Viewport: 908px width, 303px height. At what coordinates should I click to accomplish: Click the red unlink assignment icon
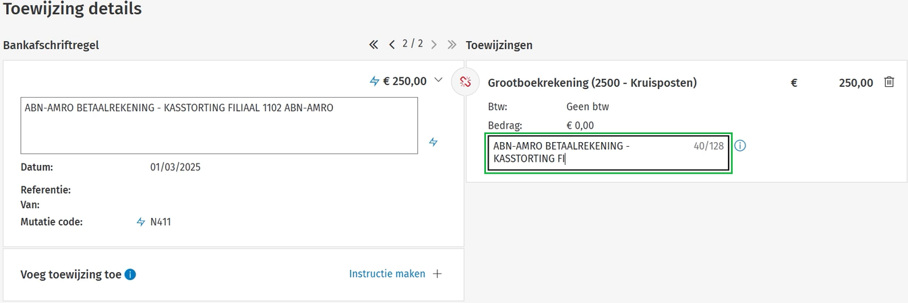tap(464, 82)
